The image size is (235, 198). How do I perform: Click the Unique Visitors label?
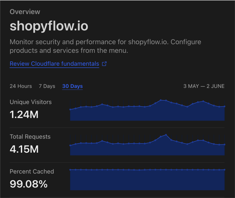pyautogui.click(x=30, y=102)
